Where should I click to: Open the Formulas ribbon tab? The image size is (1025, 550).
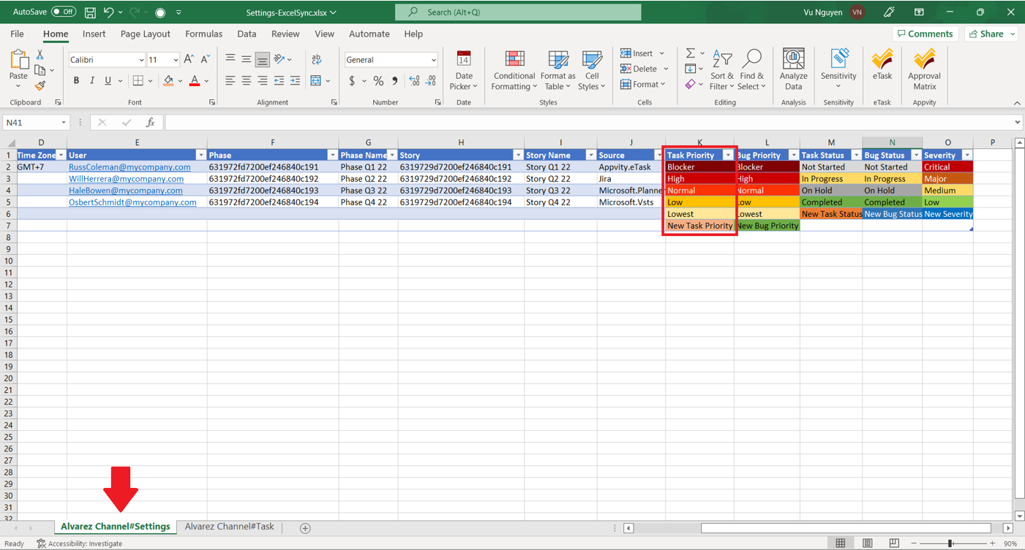point(203,34)
